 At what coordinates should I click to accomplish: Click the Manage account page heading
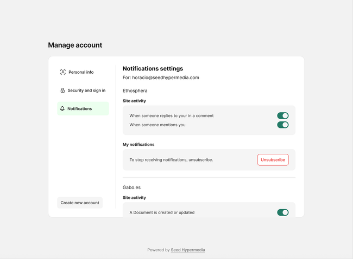[x=75, y=45]
